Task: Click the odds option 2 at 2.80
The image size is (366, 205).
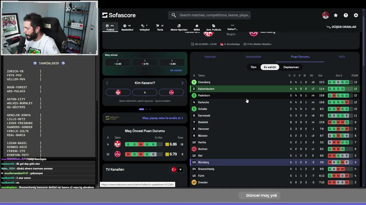Action: click(172, 62)
